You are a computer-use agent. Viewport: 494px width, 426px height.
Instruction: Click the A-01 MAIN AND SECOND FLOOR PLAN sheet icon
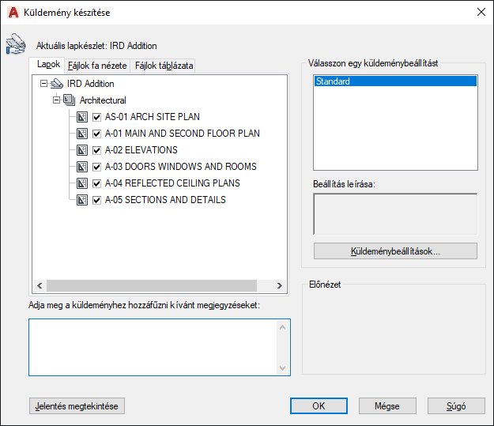(82, 134)
